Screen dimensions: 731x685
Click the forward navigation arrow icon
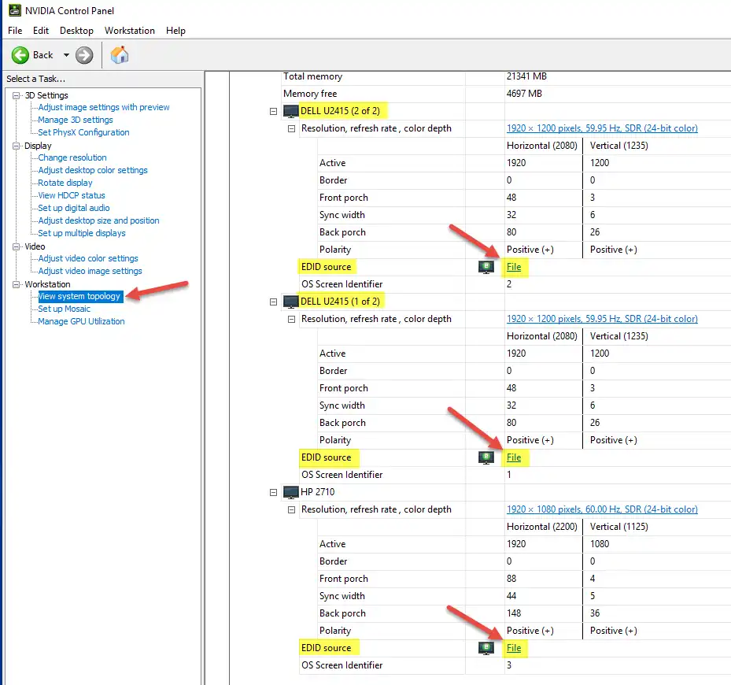(83, 55)
